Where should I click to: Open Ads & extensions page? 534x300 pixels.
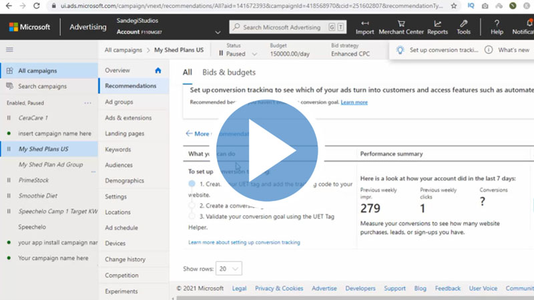click(128, 118)
